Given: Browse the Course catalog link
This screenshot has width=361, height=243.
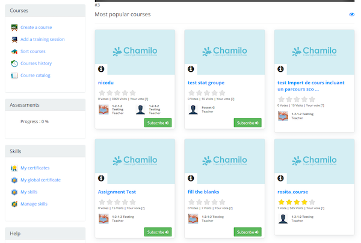Looking at the screenshot, I should coord(35,75).
